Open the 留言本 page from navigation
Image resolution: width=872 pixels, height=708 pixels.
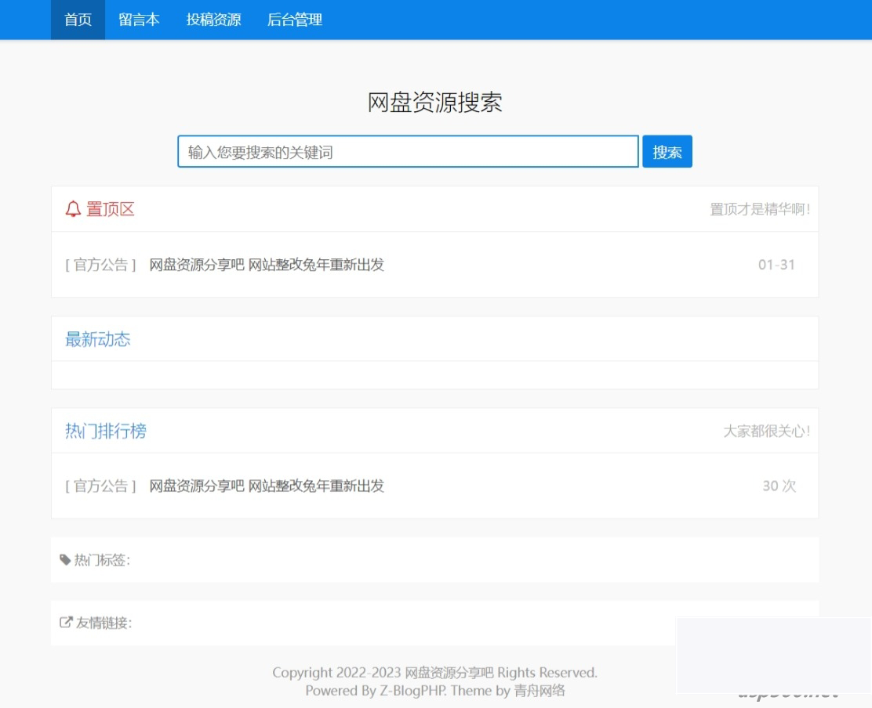pyautogui.click(x=139, y=20)
